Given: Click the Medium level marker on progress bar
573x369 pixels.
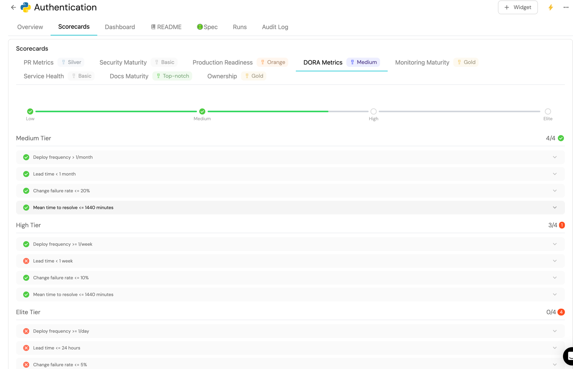Looking at the screenshot, I should (202, 111).
